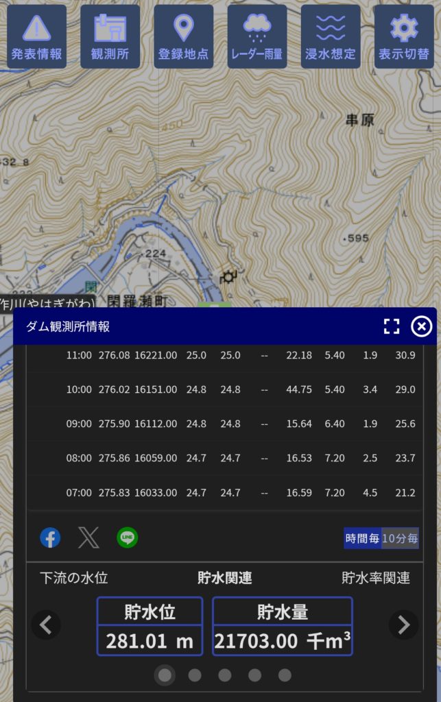Viewport: 441px width, 702px height.
Task: Select the third pagination dot
Action: point(225,675)
